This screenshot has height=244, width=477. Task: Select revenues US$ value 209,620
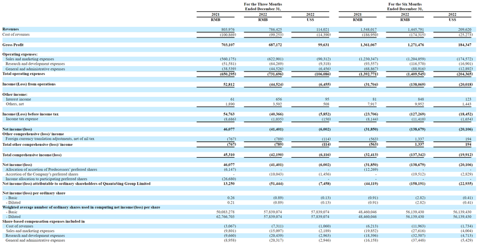click(465, 29)
